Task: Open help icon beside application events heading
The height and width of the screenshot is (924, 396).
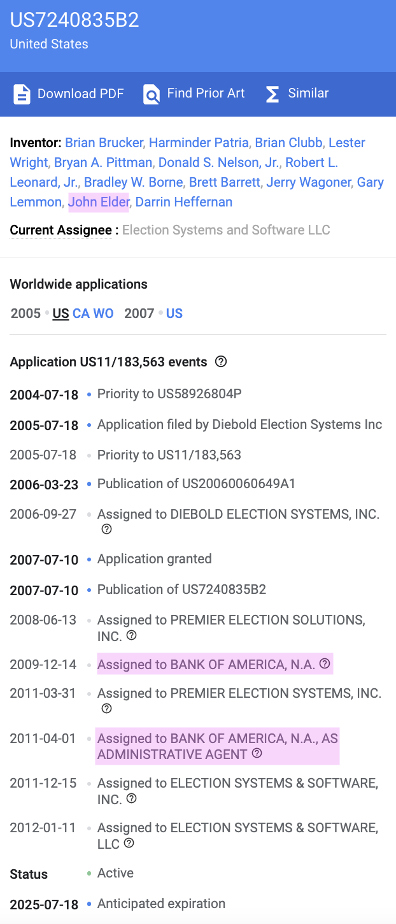Action: [221, 362]
